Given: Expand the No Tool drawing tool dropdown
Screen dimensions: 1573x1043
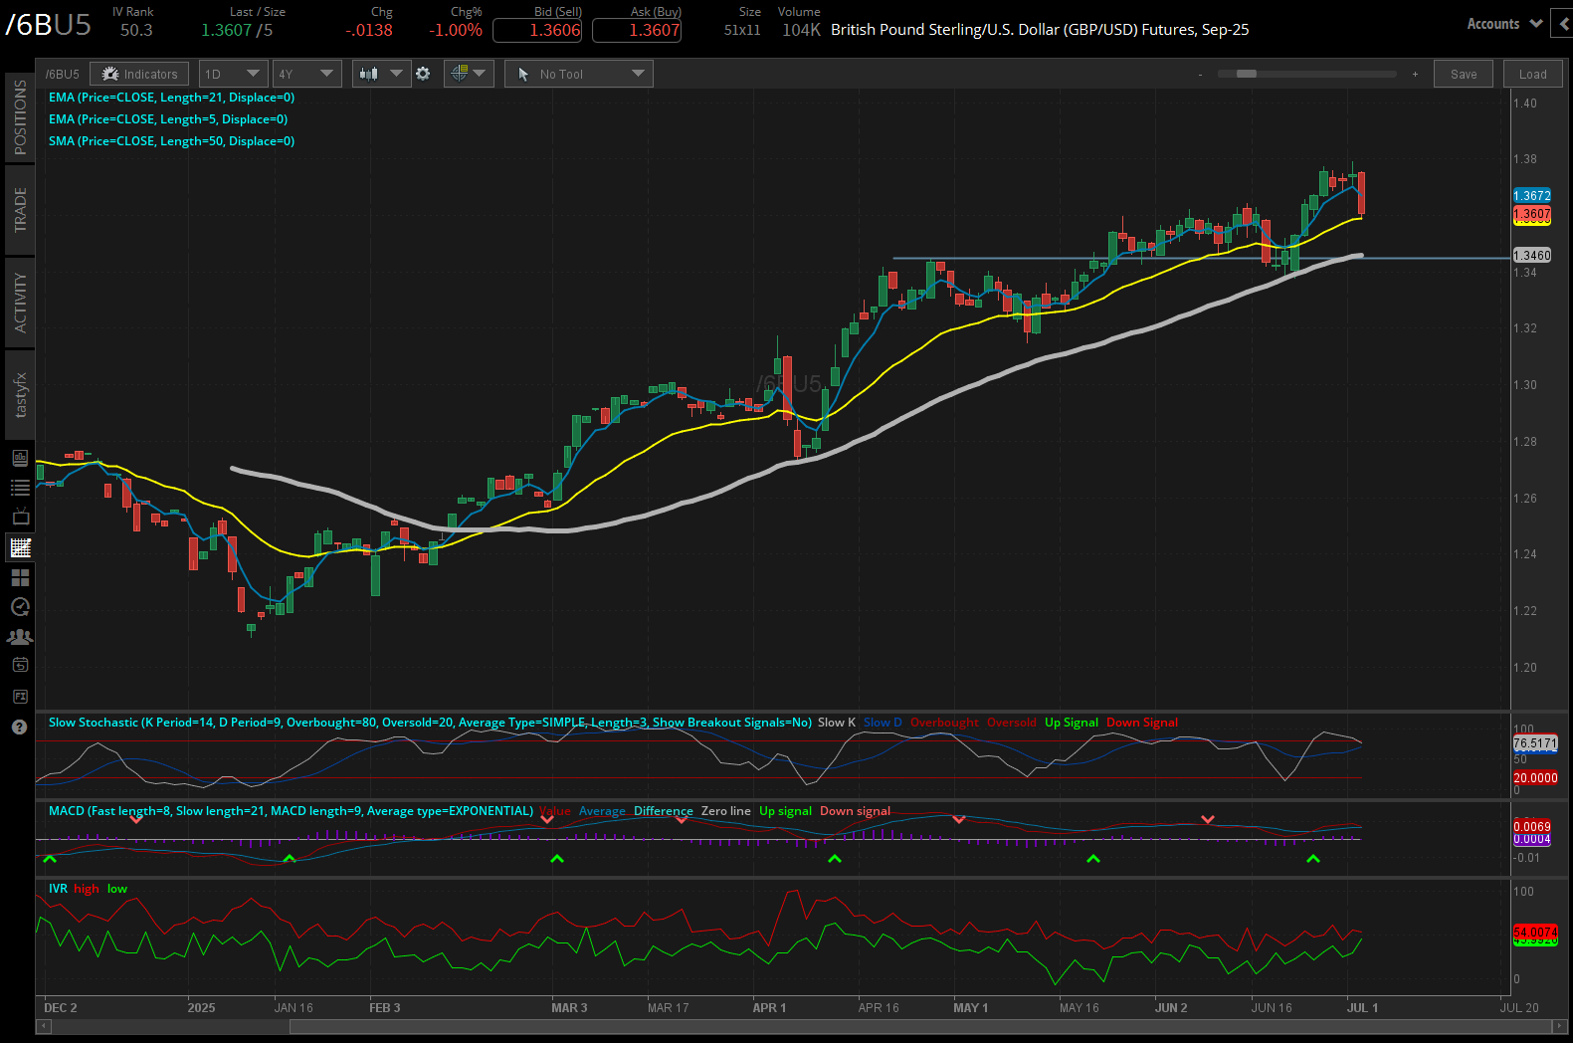Looking at the screenshot, I should click(x=579, y=74).
